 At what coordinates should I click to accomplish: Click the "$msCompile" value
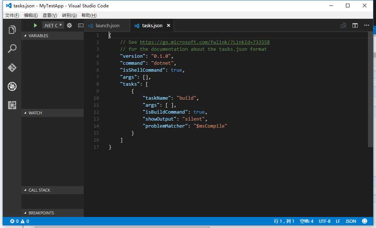coord(210,126)
